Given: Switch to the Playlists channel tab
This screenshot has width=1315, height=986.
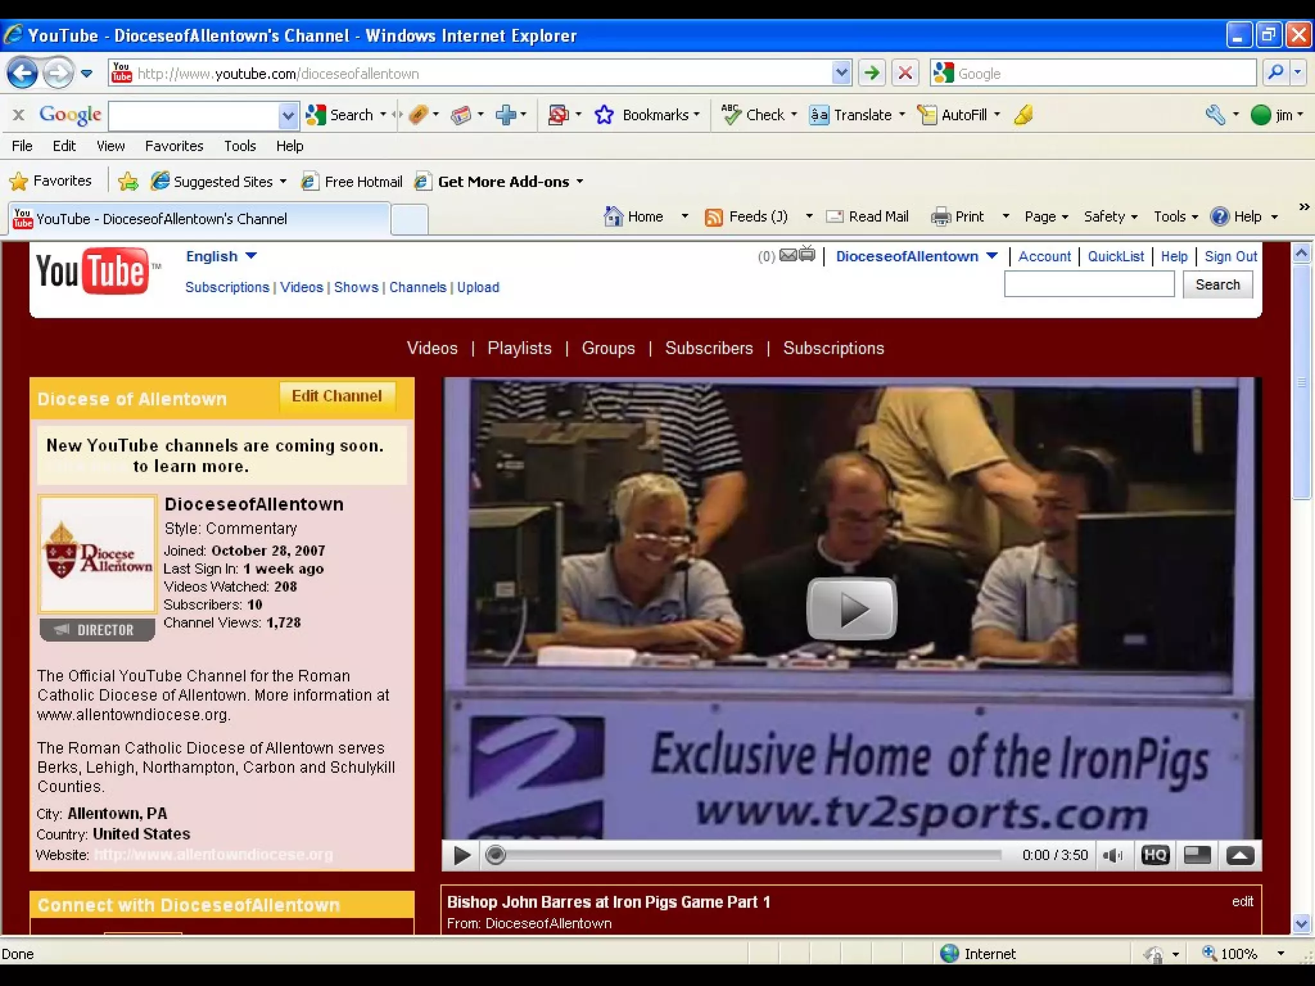Looking at the screenshot, I should (x=519, y=349).
